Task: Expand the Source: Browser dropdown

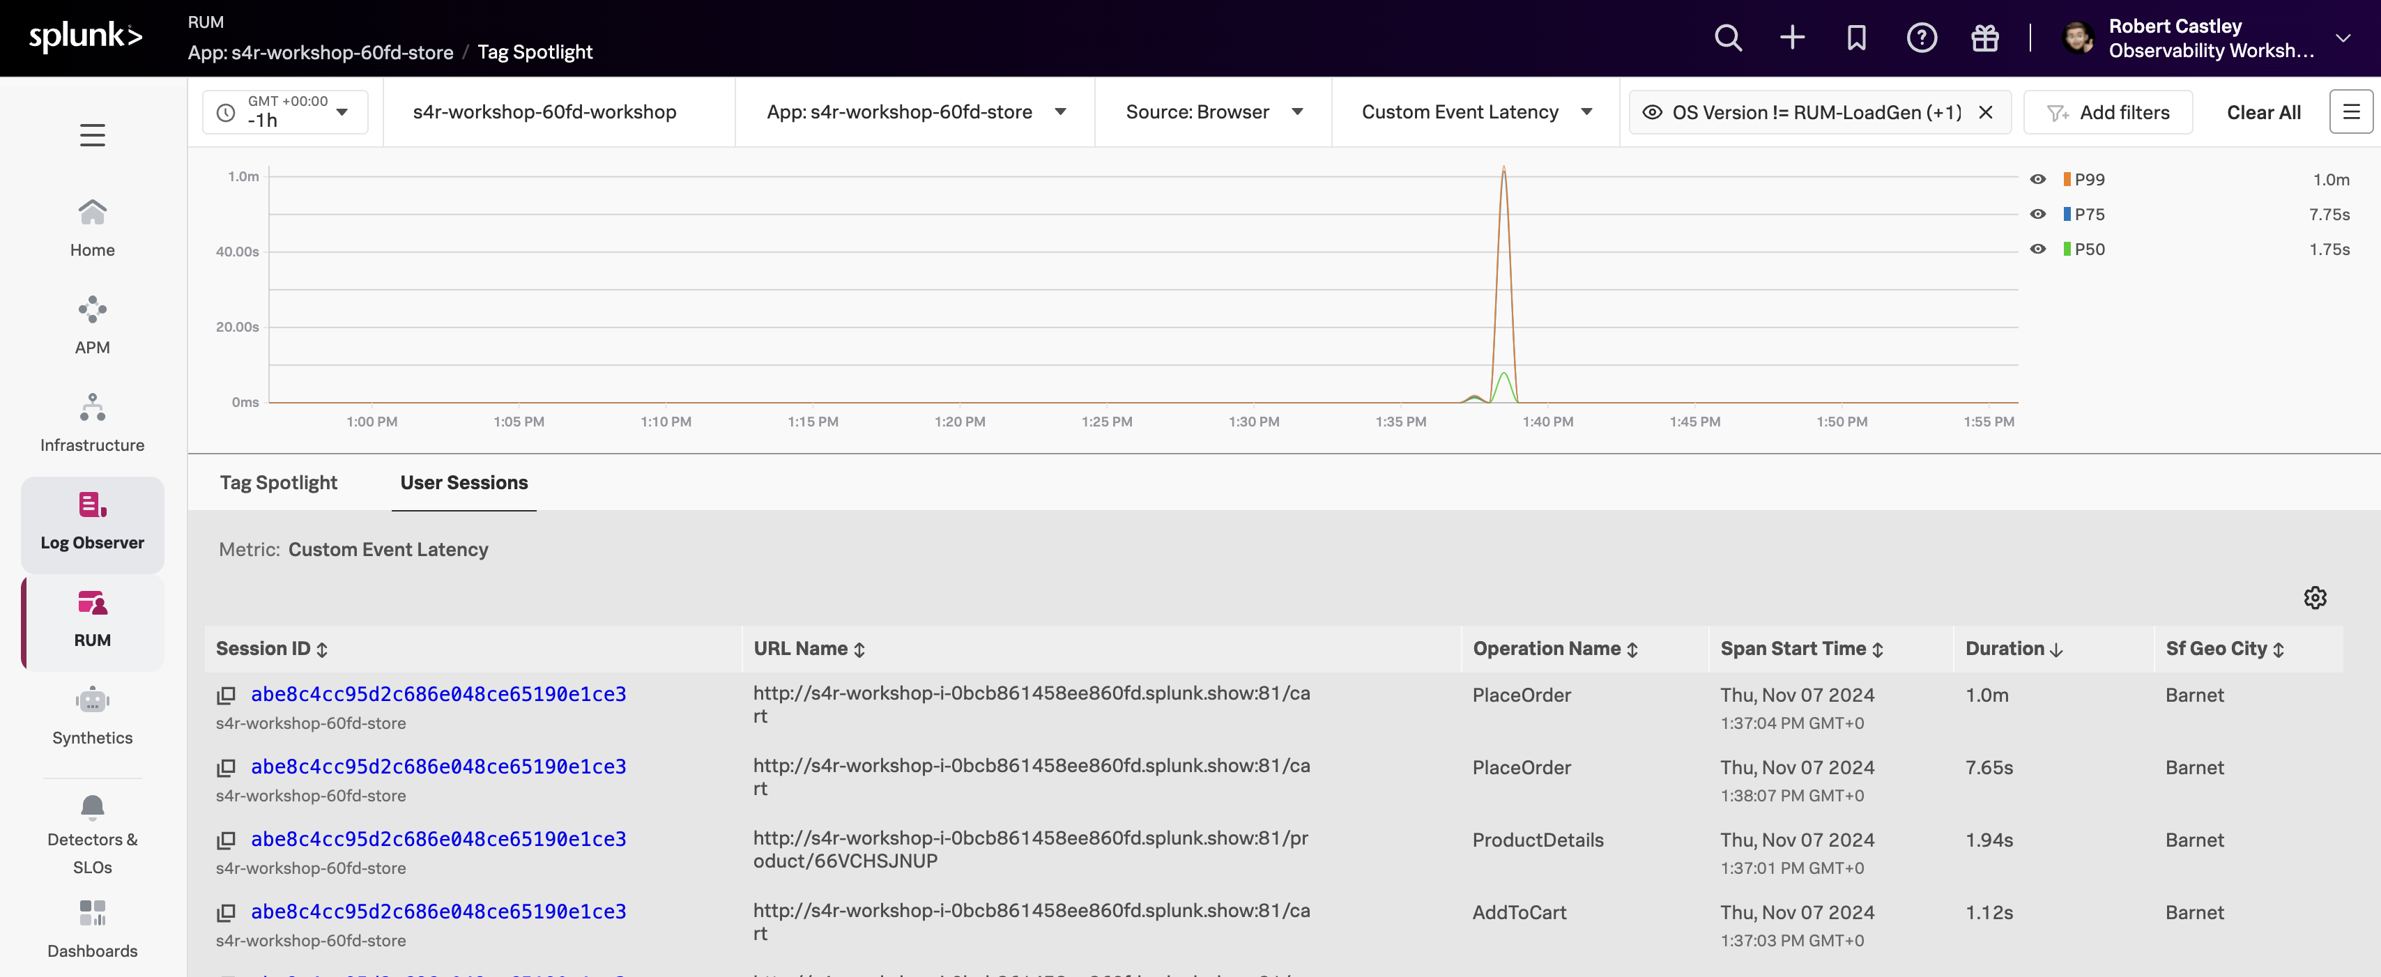Action: (x=1213, y=111)
